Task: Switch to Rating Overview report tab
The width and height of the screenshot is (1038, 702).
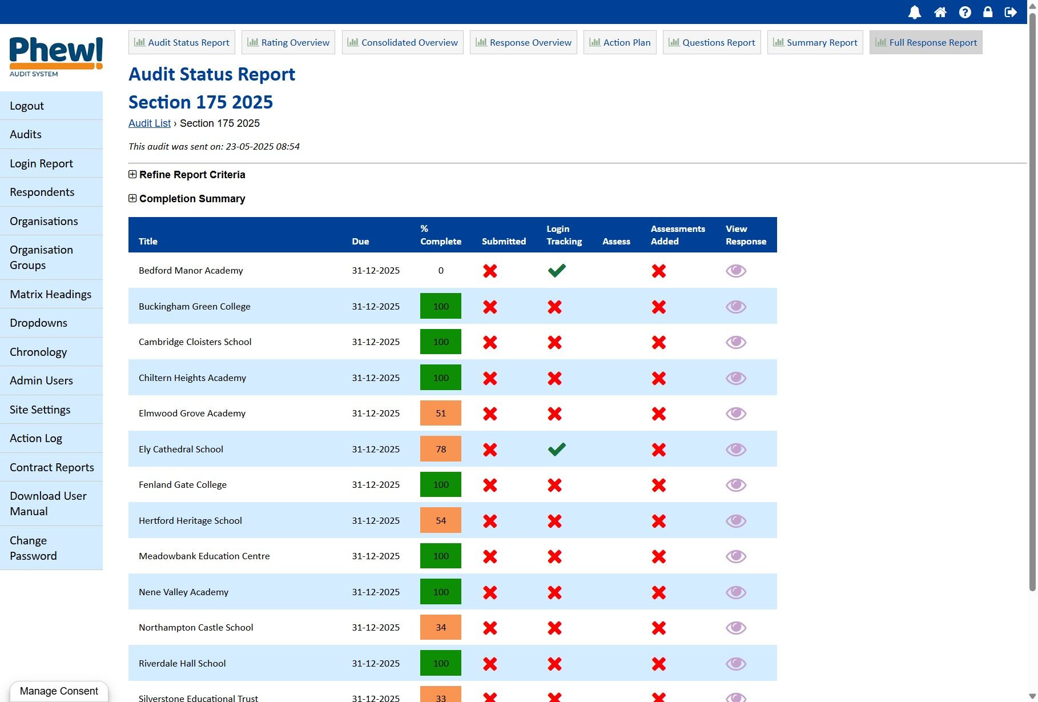Action: [x=288, y=42]
